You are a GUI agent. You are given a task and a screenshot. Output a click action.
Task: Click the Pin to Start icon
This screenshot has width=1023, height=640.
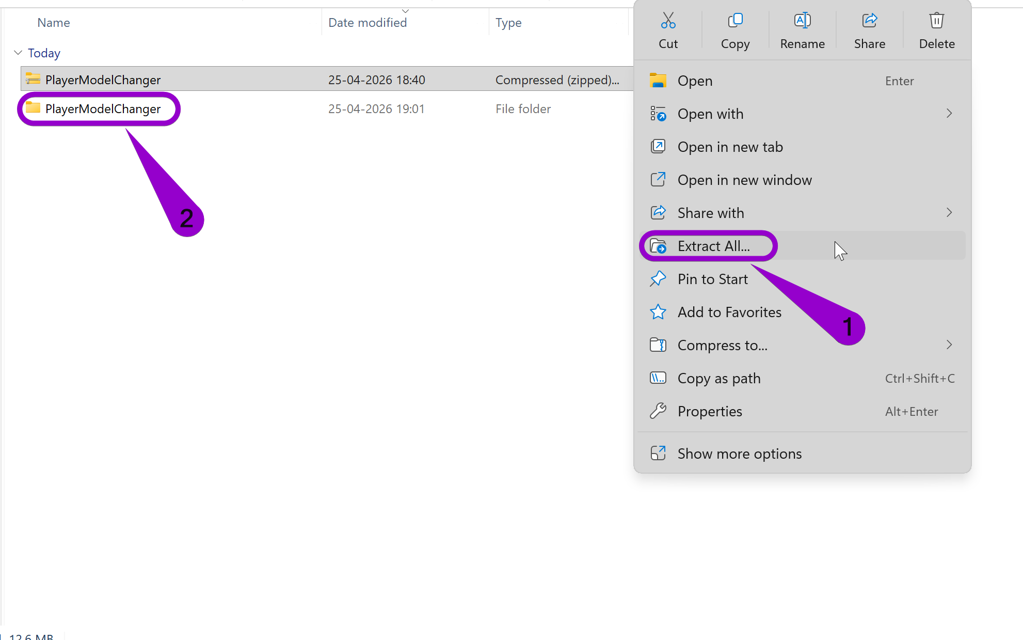point(659,278)
